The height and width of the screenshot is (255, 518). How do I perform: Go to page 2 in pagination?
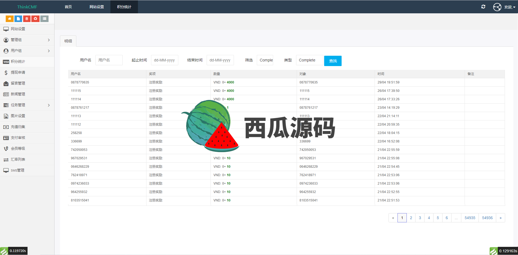pos(411,218)
